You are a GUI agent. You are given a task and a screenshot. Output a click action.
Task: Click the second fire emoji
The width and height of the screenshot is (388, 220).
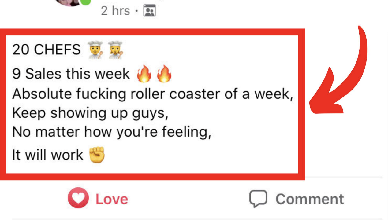coord(164,74)
